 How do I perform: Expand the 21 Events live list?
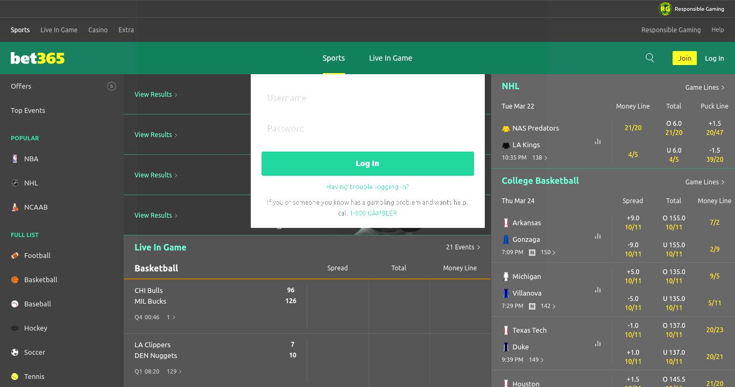point(463,247)
